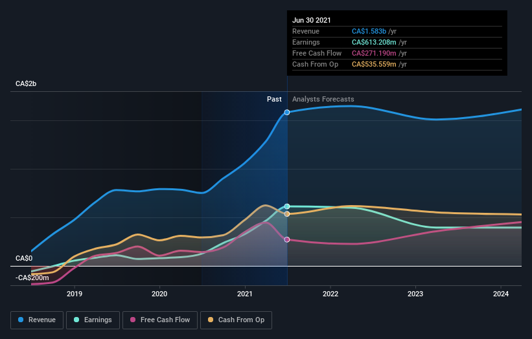Select the Free Cash Flow data point marker

(287, 239)
